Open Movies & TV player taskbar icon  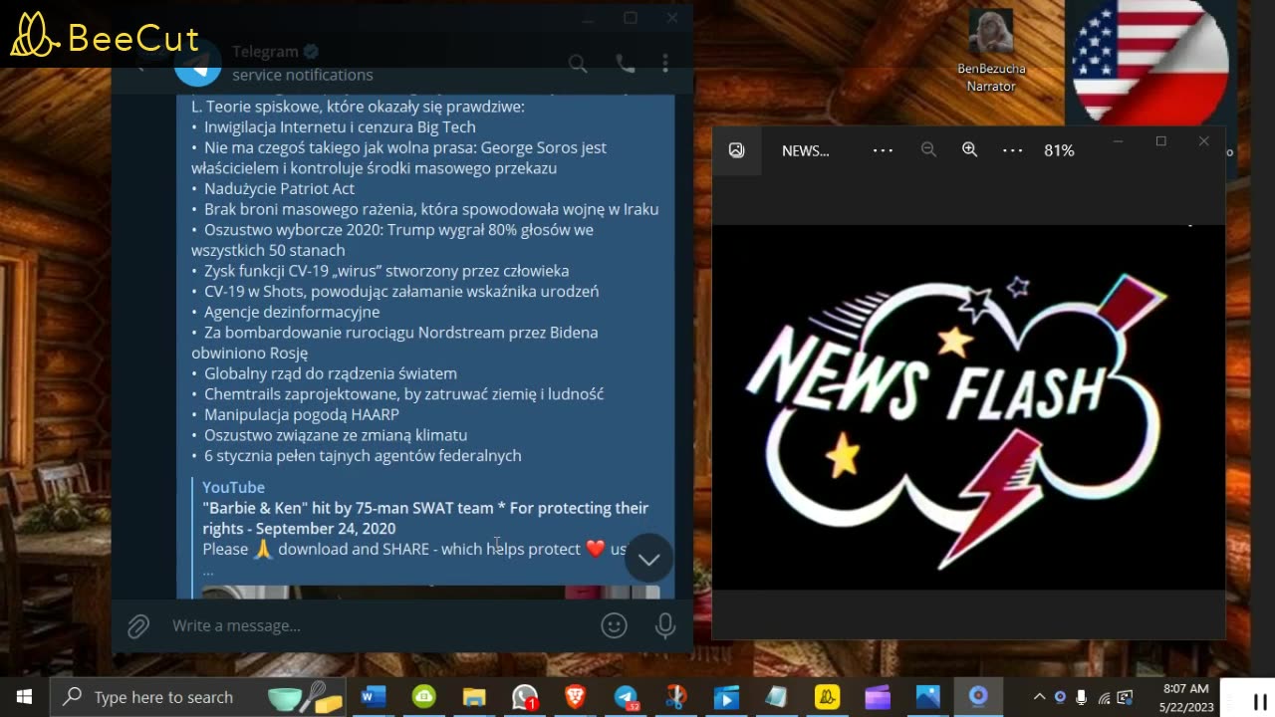(x=726, y=697)
